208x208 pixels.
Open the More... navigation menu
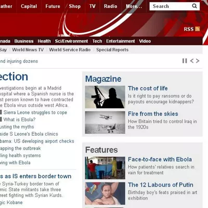pyautogui.click(x=134, y=6)
